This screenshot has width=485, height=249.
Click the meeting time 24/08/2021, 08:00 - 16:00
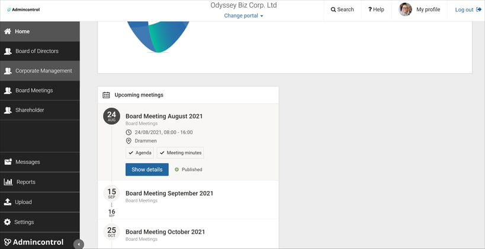click(x=163, y=132)
